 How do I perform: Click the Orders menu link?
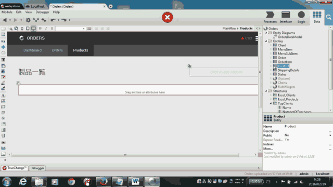pos(57,50)
